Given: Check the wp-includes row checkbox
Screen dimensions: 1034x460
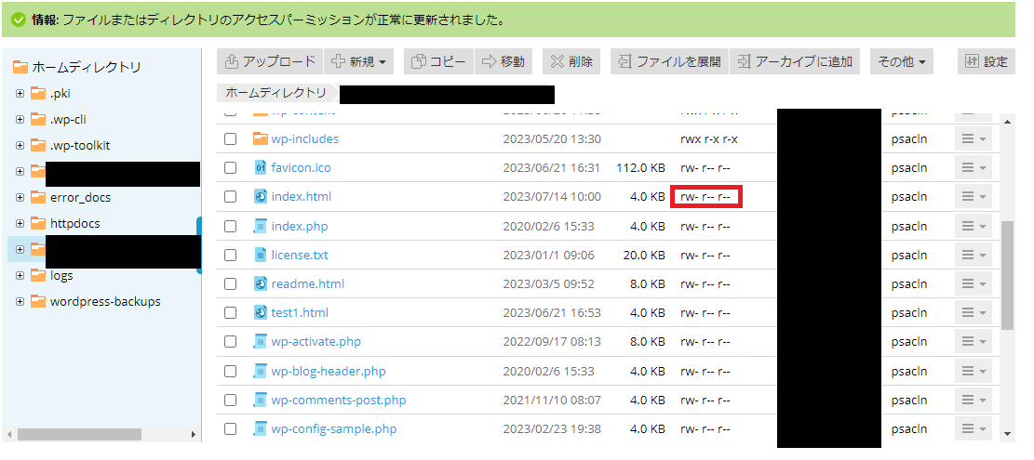Looking at the screenshot, I should point(230,138).
